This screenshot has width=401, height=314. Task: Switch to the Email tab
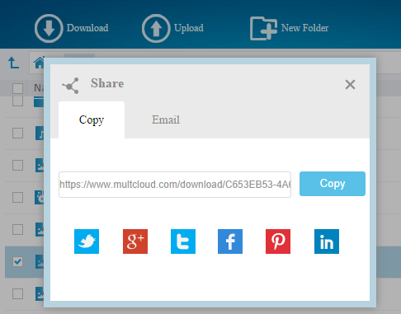tap(166, 120)
